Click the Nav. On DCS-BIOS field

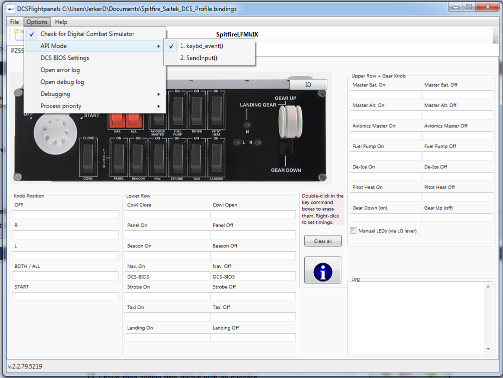(168, 276)
